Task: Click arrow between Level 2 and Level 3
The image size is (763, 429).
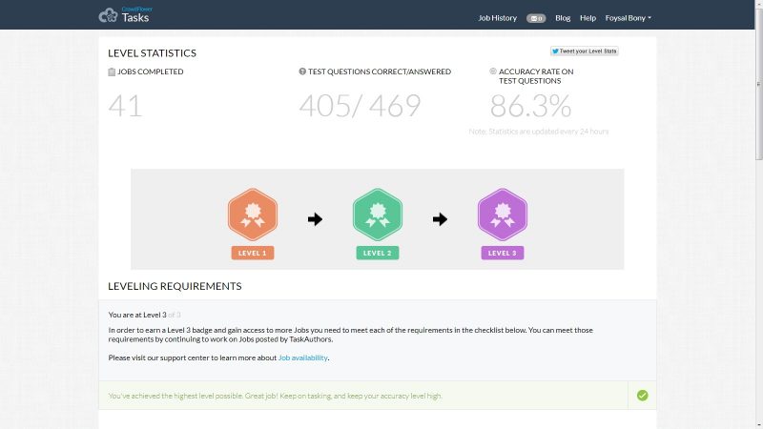Action: point(440,219)
